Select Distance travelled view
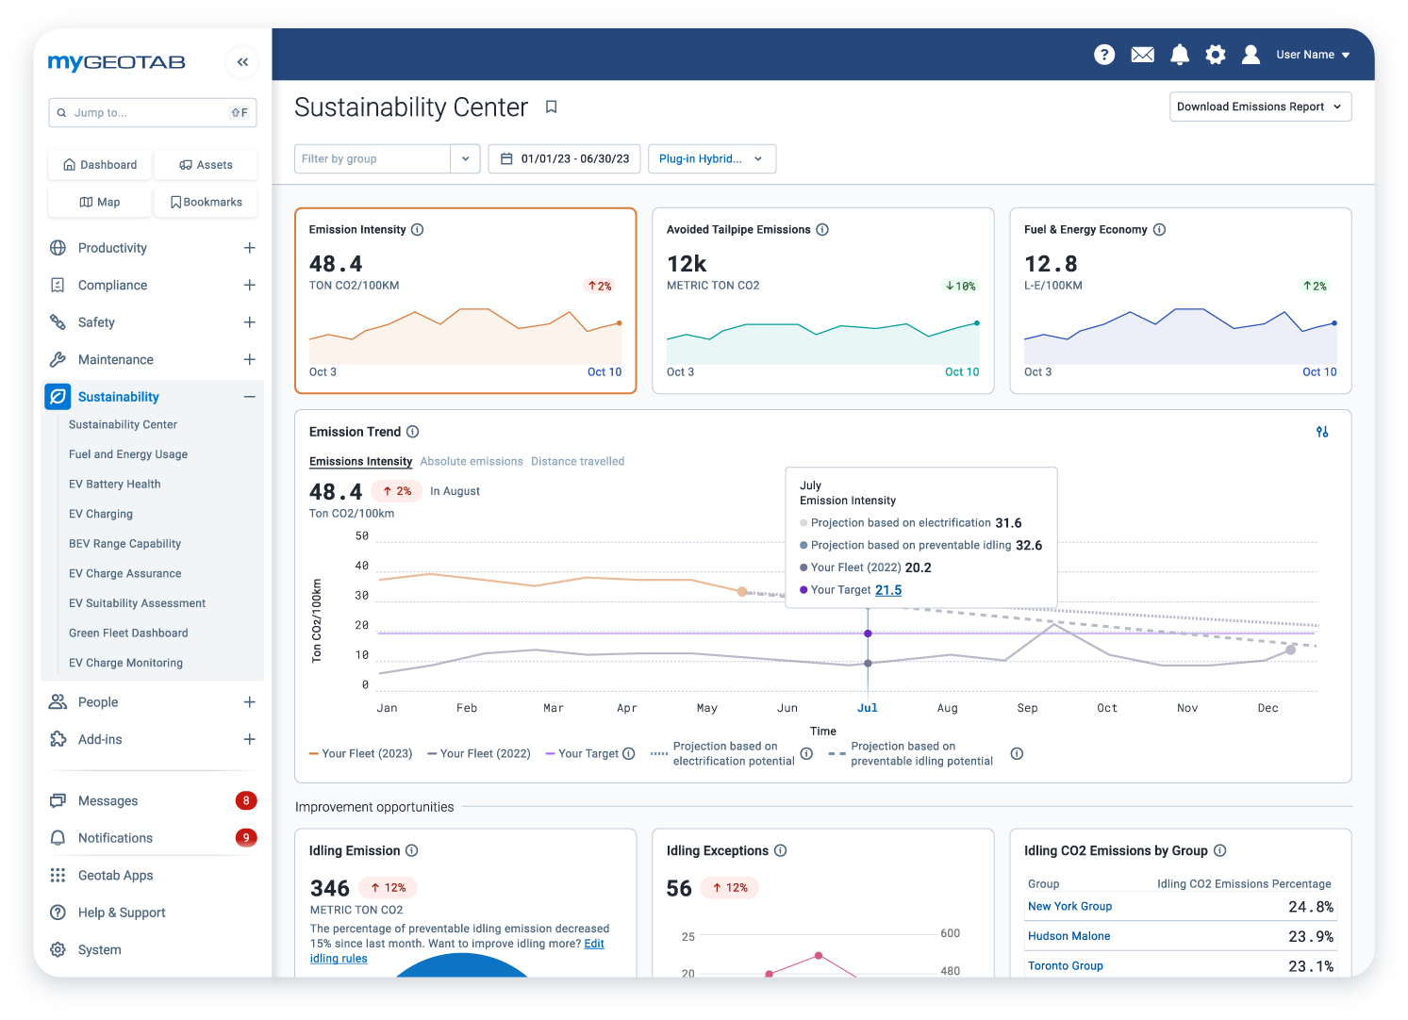The height and width of the screenshot is (1020, 1408). pos(577,461)
